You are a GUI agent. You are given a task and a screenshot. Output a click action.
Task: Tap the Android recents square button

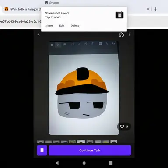point(111,163)
